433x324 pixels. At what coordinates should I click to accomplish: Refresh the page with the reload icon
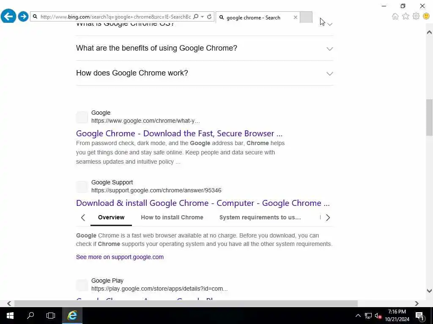(x=209, y=16)
